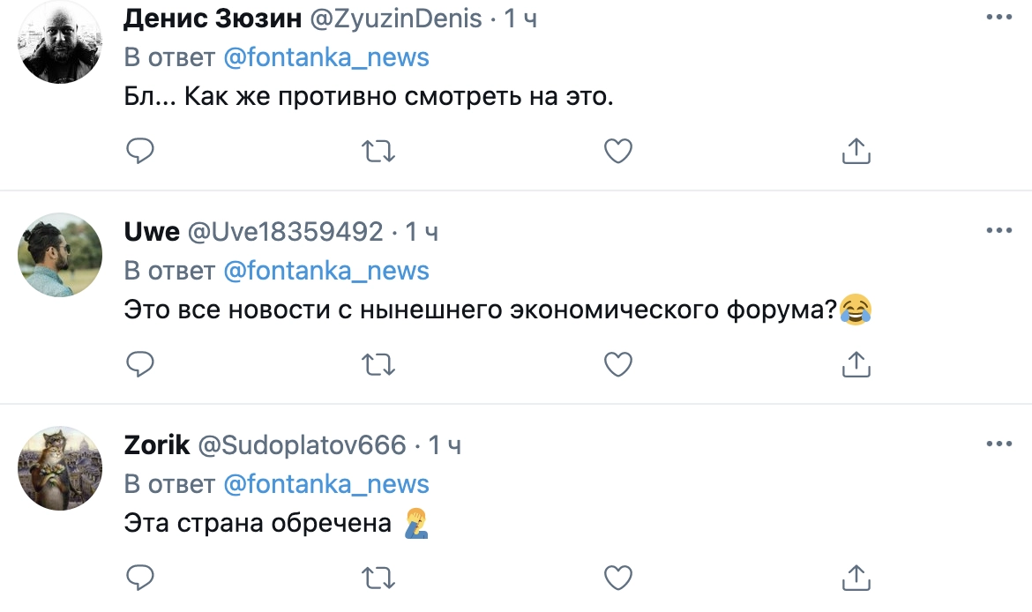Reply to Uwe's tweet
Image resolution: width=1032 pixels, height=612 pixels.
(140, 363)
